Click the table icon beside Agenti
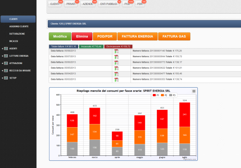Image resolution: width=241 pixels, height=168 pixels. coord(6,49)
